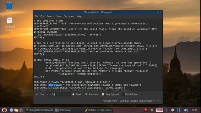Viewport: 201px width, 113px height.
Task: Open the File menu
Action: (x=36, y=16)
